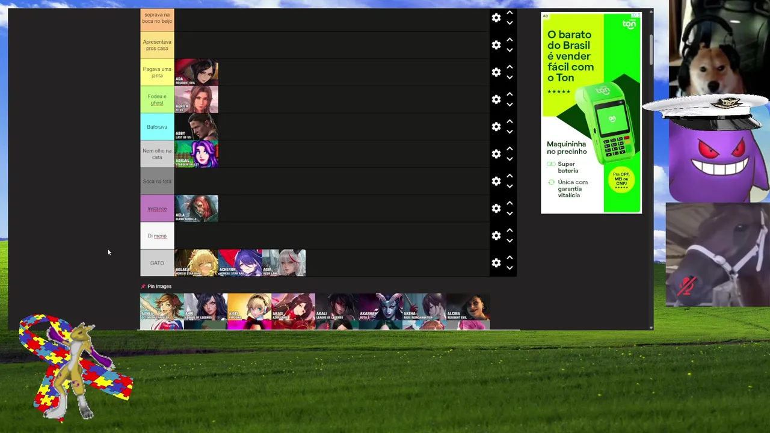Open settings gear for 'Nem olho na cara' row
The height and width of the screenshot is (433, 770).
coord(496,154)
